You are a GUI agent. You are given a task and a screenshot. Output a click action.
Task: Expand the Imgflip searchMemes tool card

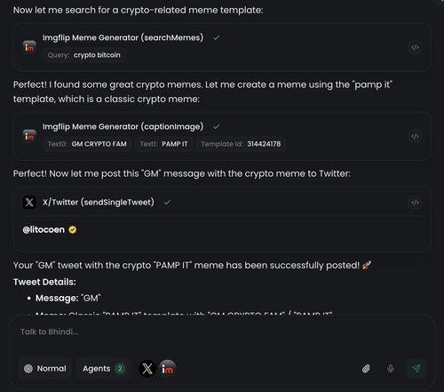[x=123, y=37]
